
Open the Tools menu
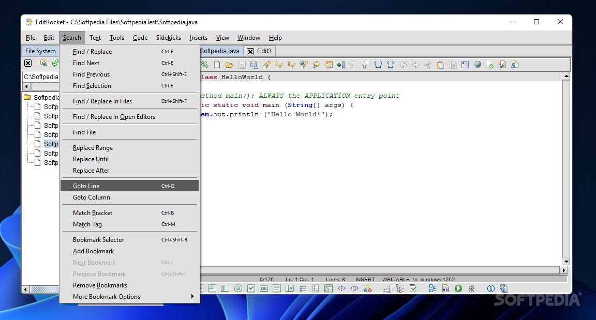click(117, 38)
